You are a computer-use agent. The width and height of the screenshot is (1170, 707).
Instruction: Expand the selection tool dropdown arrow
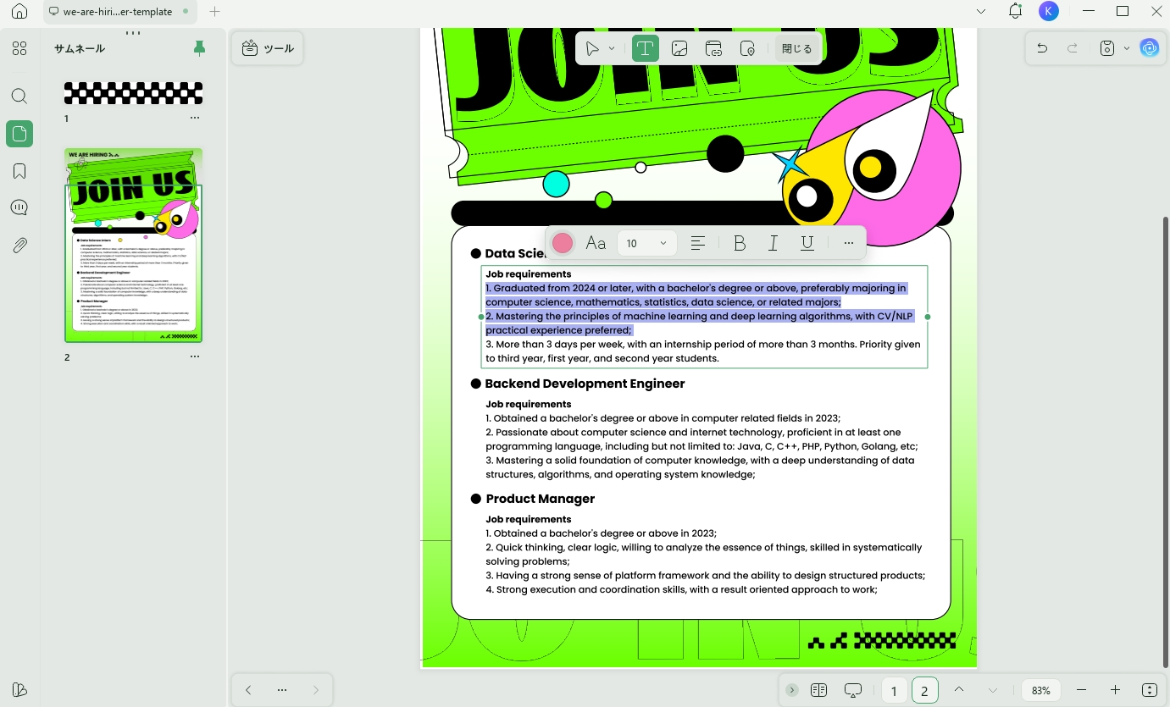point(612,49)
